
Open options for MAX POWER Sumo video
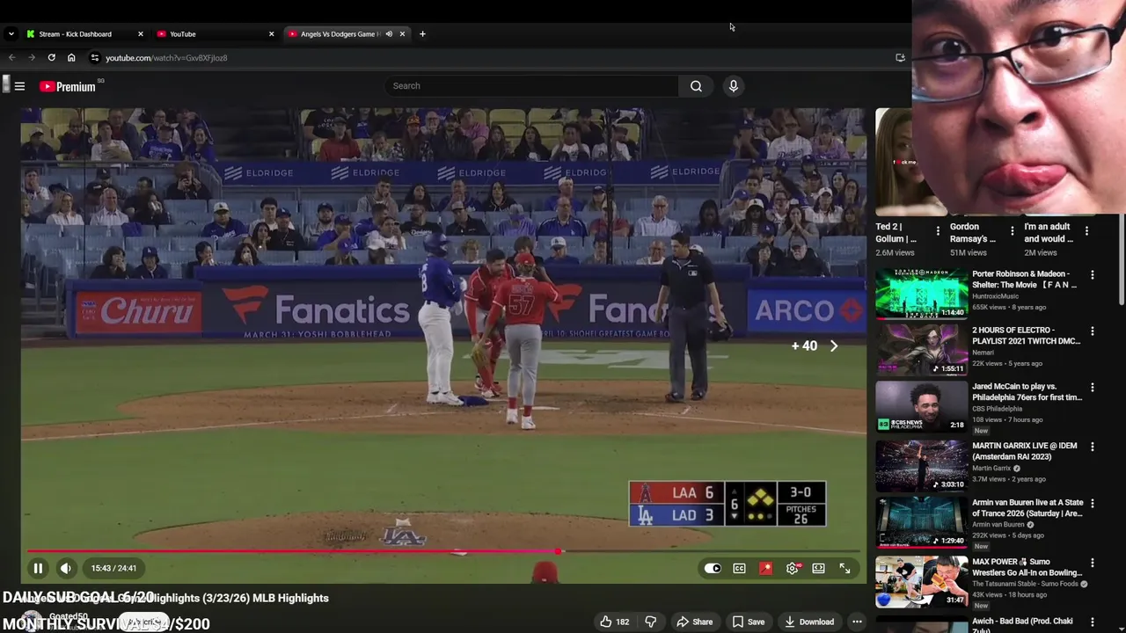point(1093,563)
